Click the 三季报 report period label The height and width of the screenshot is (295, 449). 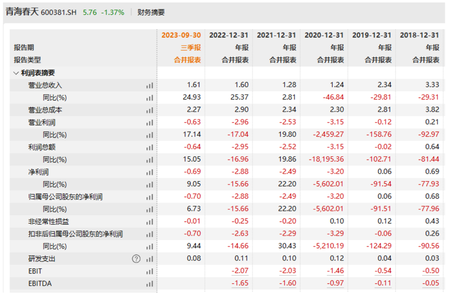[191, 47]
